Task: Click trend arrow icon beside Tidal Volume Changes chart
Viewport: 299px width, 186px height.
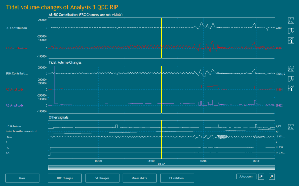Action: [291, 88]
